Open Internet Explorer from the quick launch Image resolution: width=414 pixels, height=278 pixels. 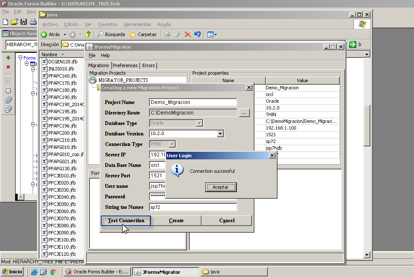[x=34, y=272]
